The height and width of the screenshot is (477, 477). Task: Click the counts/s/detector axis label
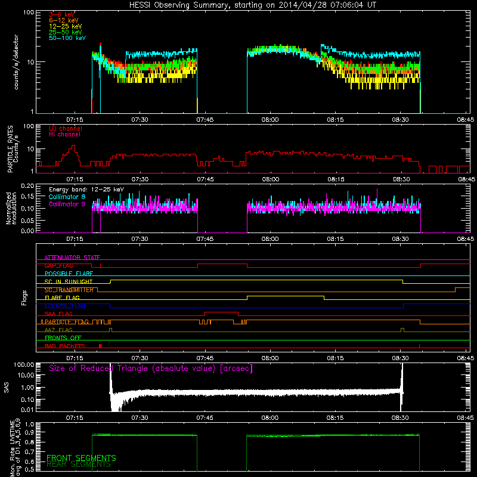point(16,62)
